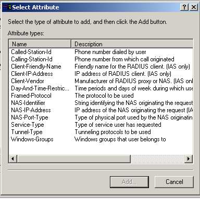Close the Select Attribute dialog

click(x=193, y=7)
